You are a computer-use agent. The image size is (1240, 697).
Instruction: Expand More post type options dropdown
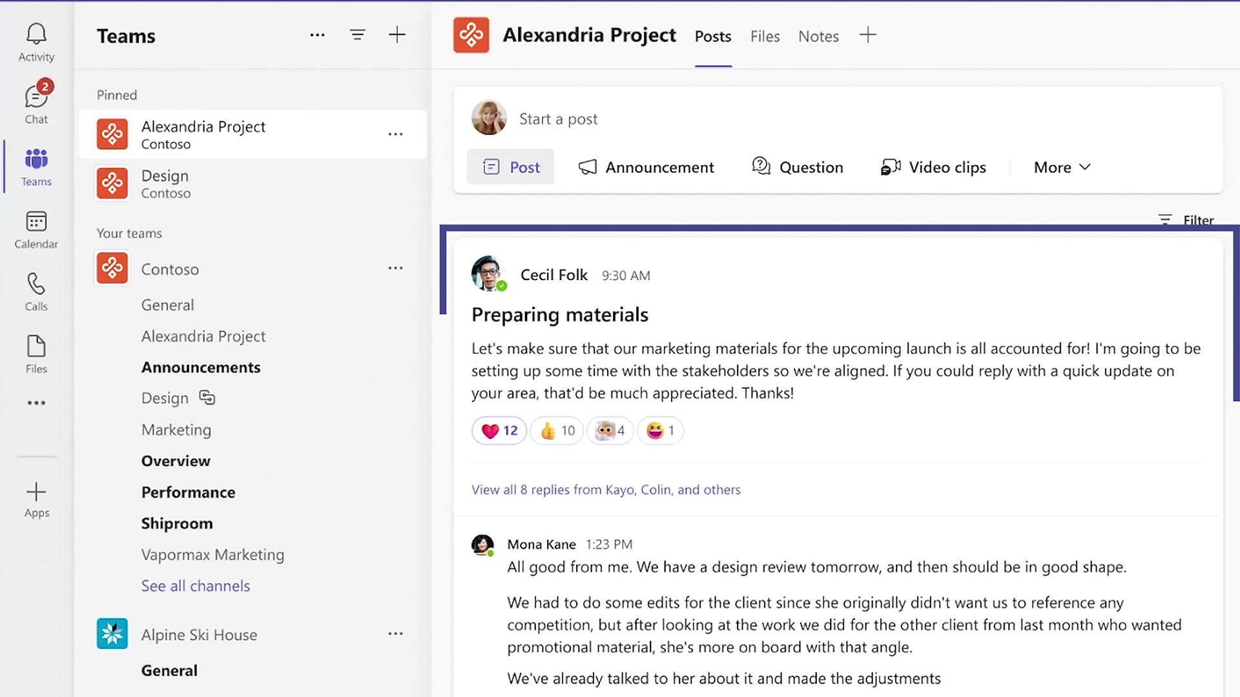1062,167
